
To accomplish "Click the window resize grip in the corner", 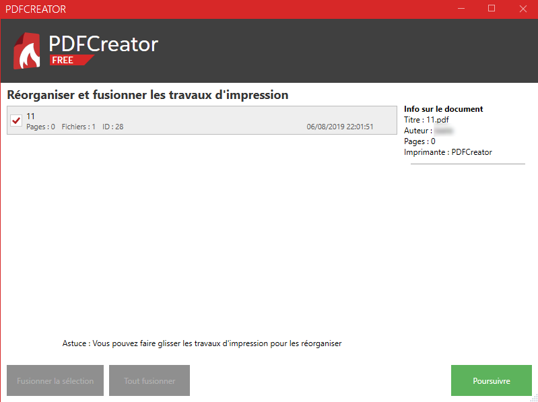I will [534, 398].
